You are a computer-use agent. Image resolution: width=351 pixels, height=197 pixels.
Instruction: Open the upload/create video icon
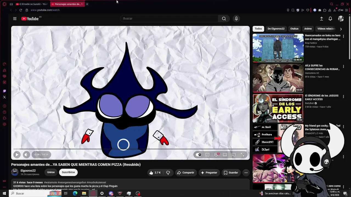pos(321,19)
